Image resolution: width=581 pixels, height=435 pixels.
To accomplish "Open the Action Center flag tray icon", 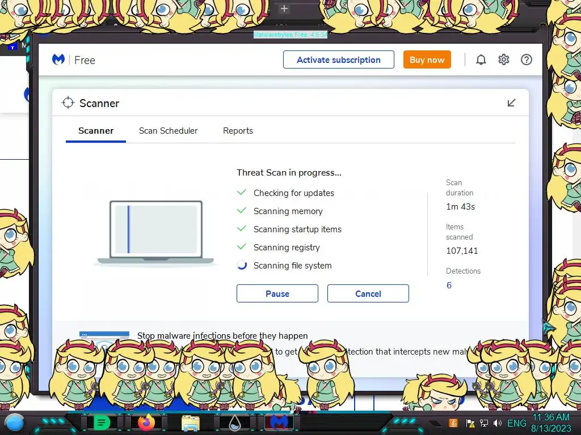I will tap(470, 423).
